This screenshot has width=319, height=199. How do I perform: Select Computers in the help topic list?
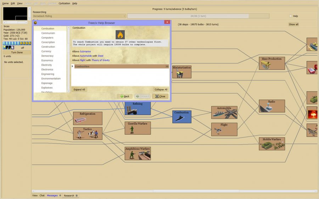pos(47,38)
